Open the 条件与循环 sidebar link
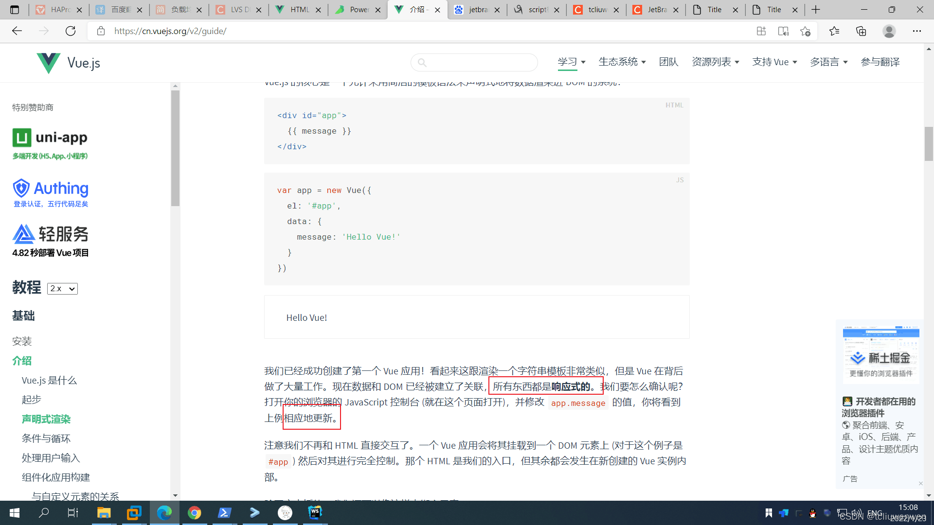The width and height of the screenshot is (934, 525). click(46, 438)
